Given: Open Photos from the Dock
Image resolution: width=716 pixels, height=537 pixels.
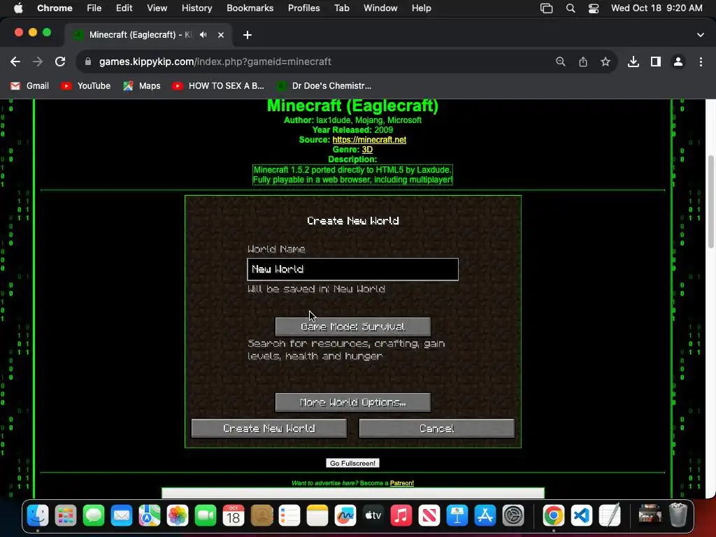Looking at the screenshot, I should [177, 515].
